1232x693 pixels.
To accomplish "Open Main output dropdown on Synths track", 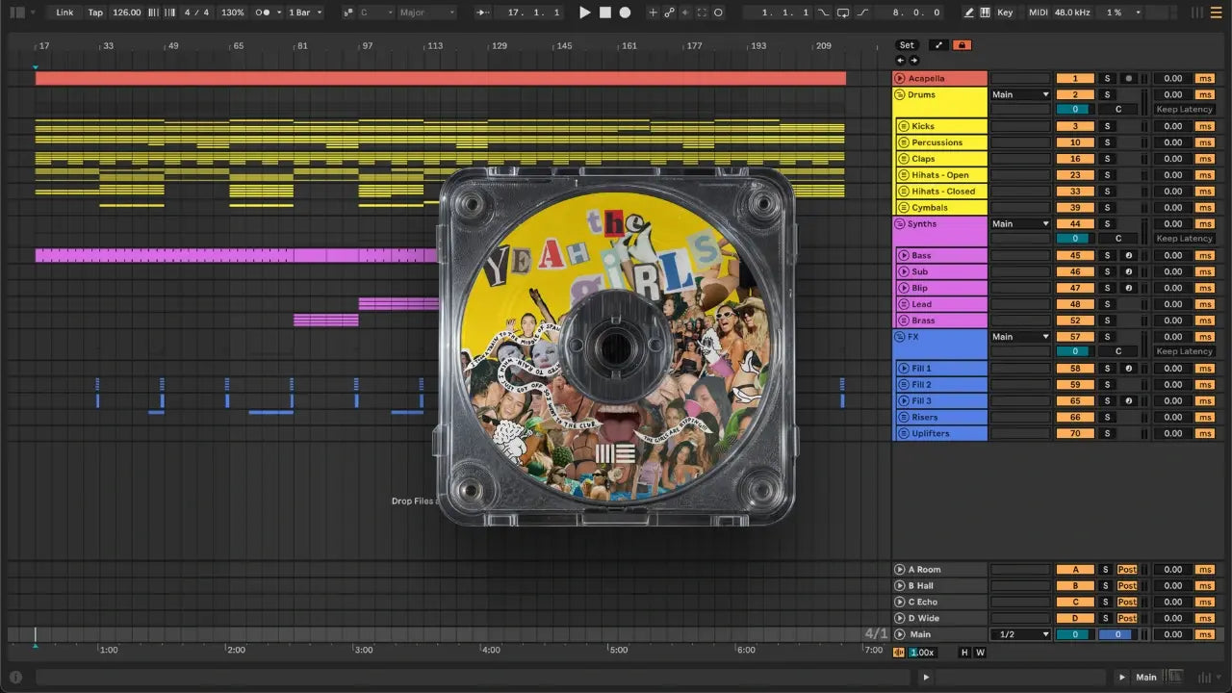I will (x=1020, y=223).
